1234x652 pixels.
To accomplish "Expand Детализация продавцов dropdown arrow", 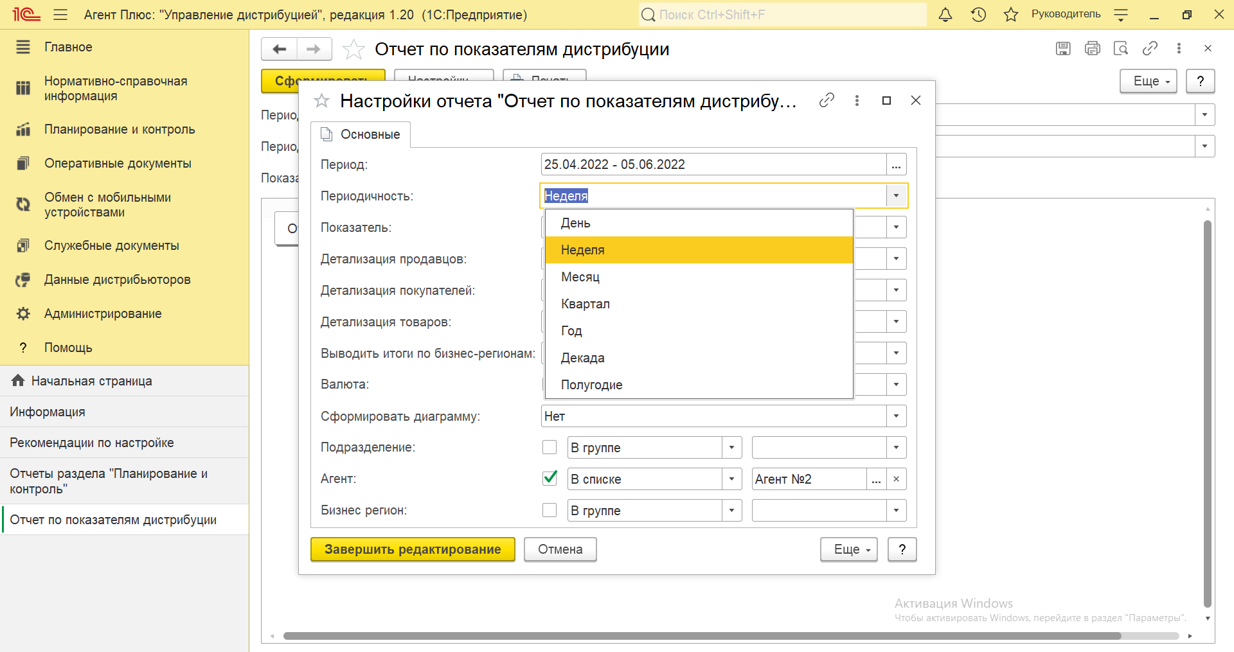I will tap(896, 259).
